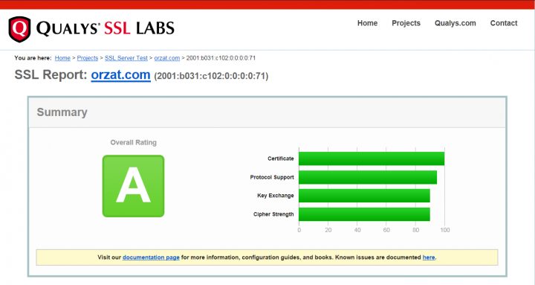
Task: Select the Summary section heading
Action: [62, 112]
